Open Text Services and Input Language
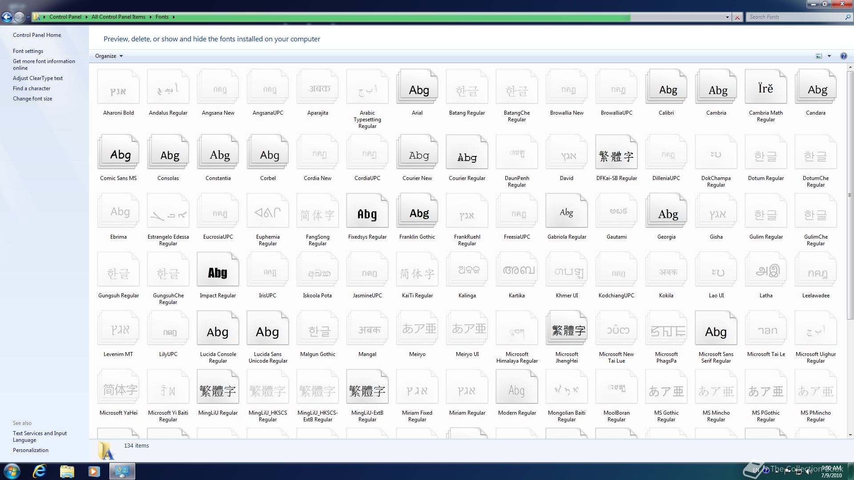854x480 pixels. pos(40,436)
